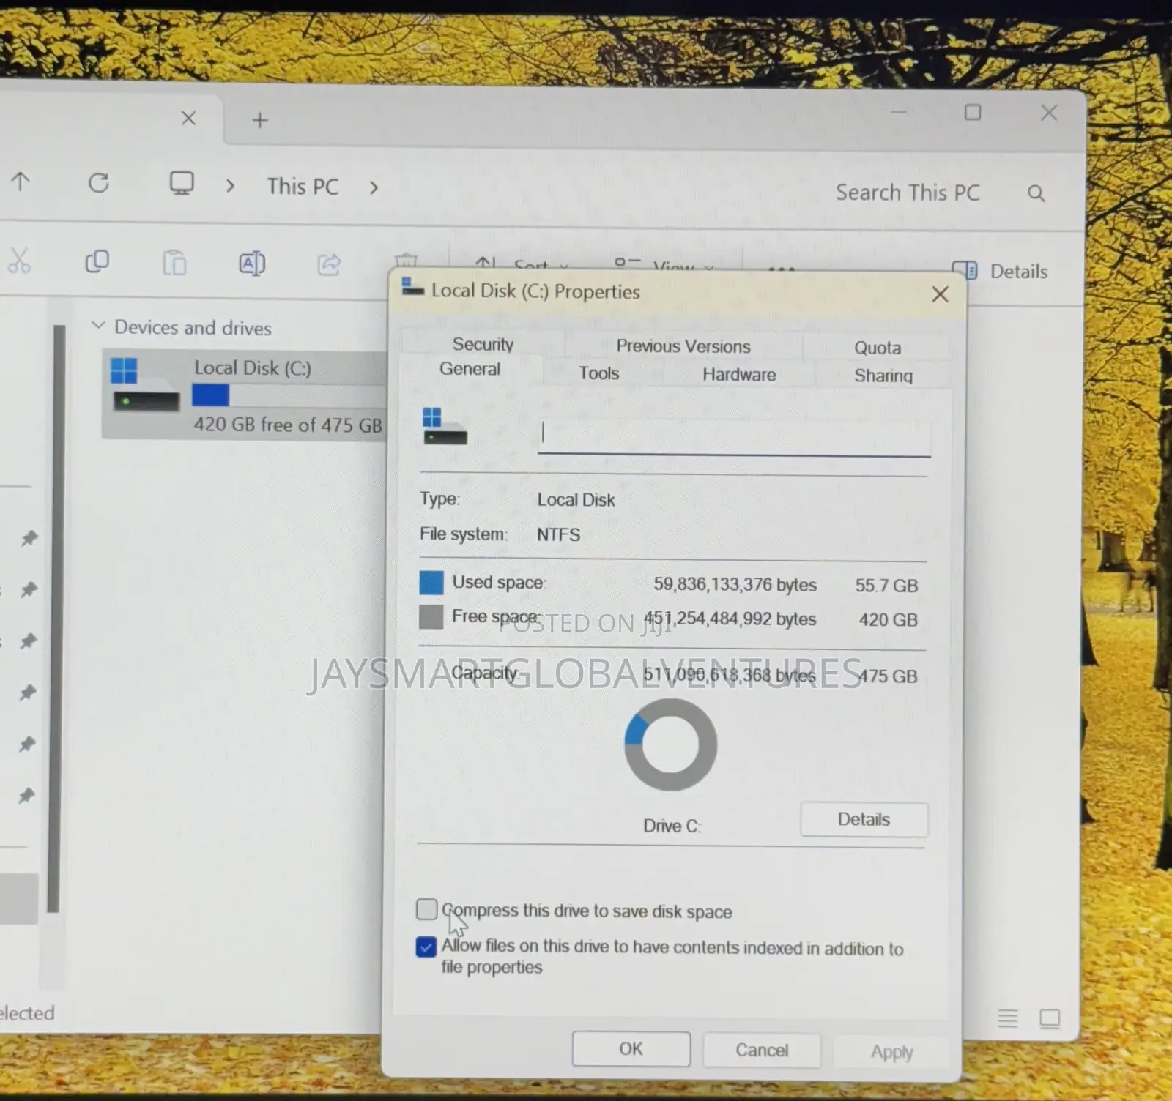The width and height of the screenshot is (1172, 1101).
Task: Click the blue Used space color swatch
Action: tap(431, 583)
